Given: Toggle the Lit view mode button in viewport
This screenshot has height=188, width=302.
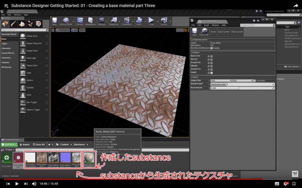Looking at the screenshot, I should tap(74, 30).
